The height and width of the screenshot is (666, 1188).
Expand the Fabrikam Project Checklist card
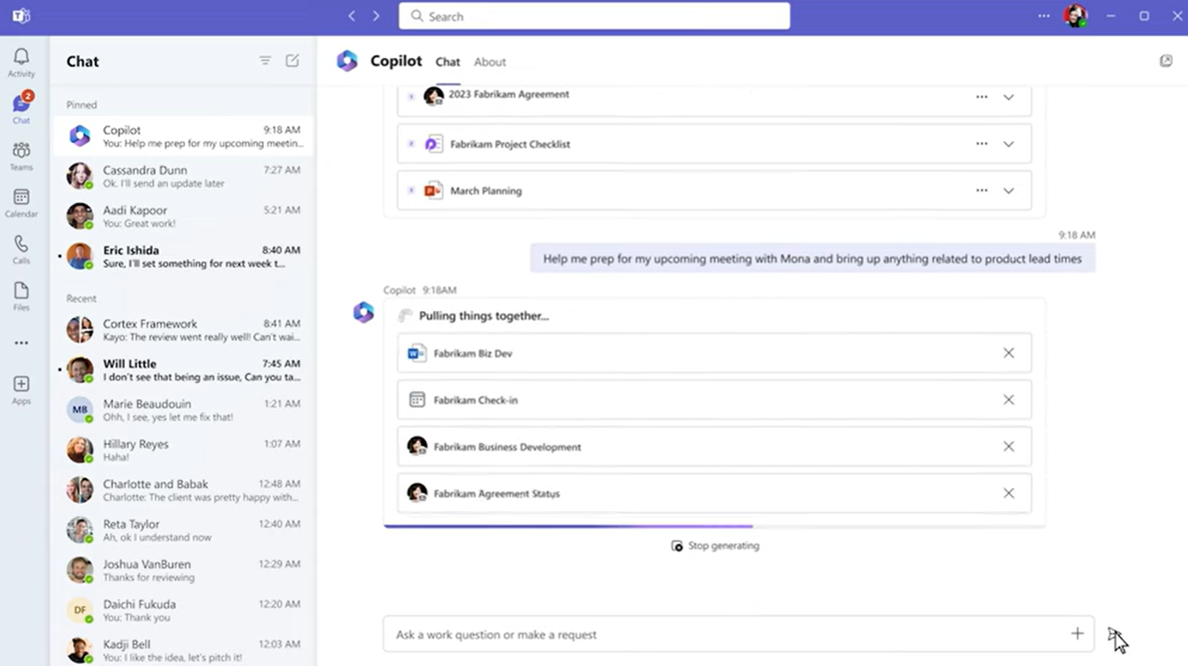(1009, 144)
